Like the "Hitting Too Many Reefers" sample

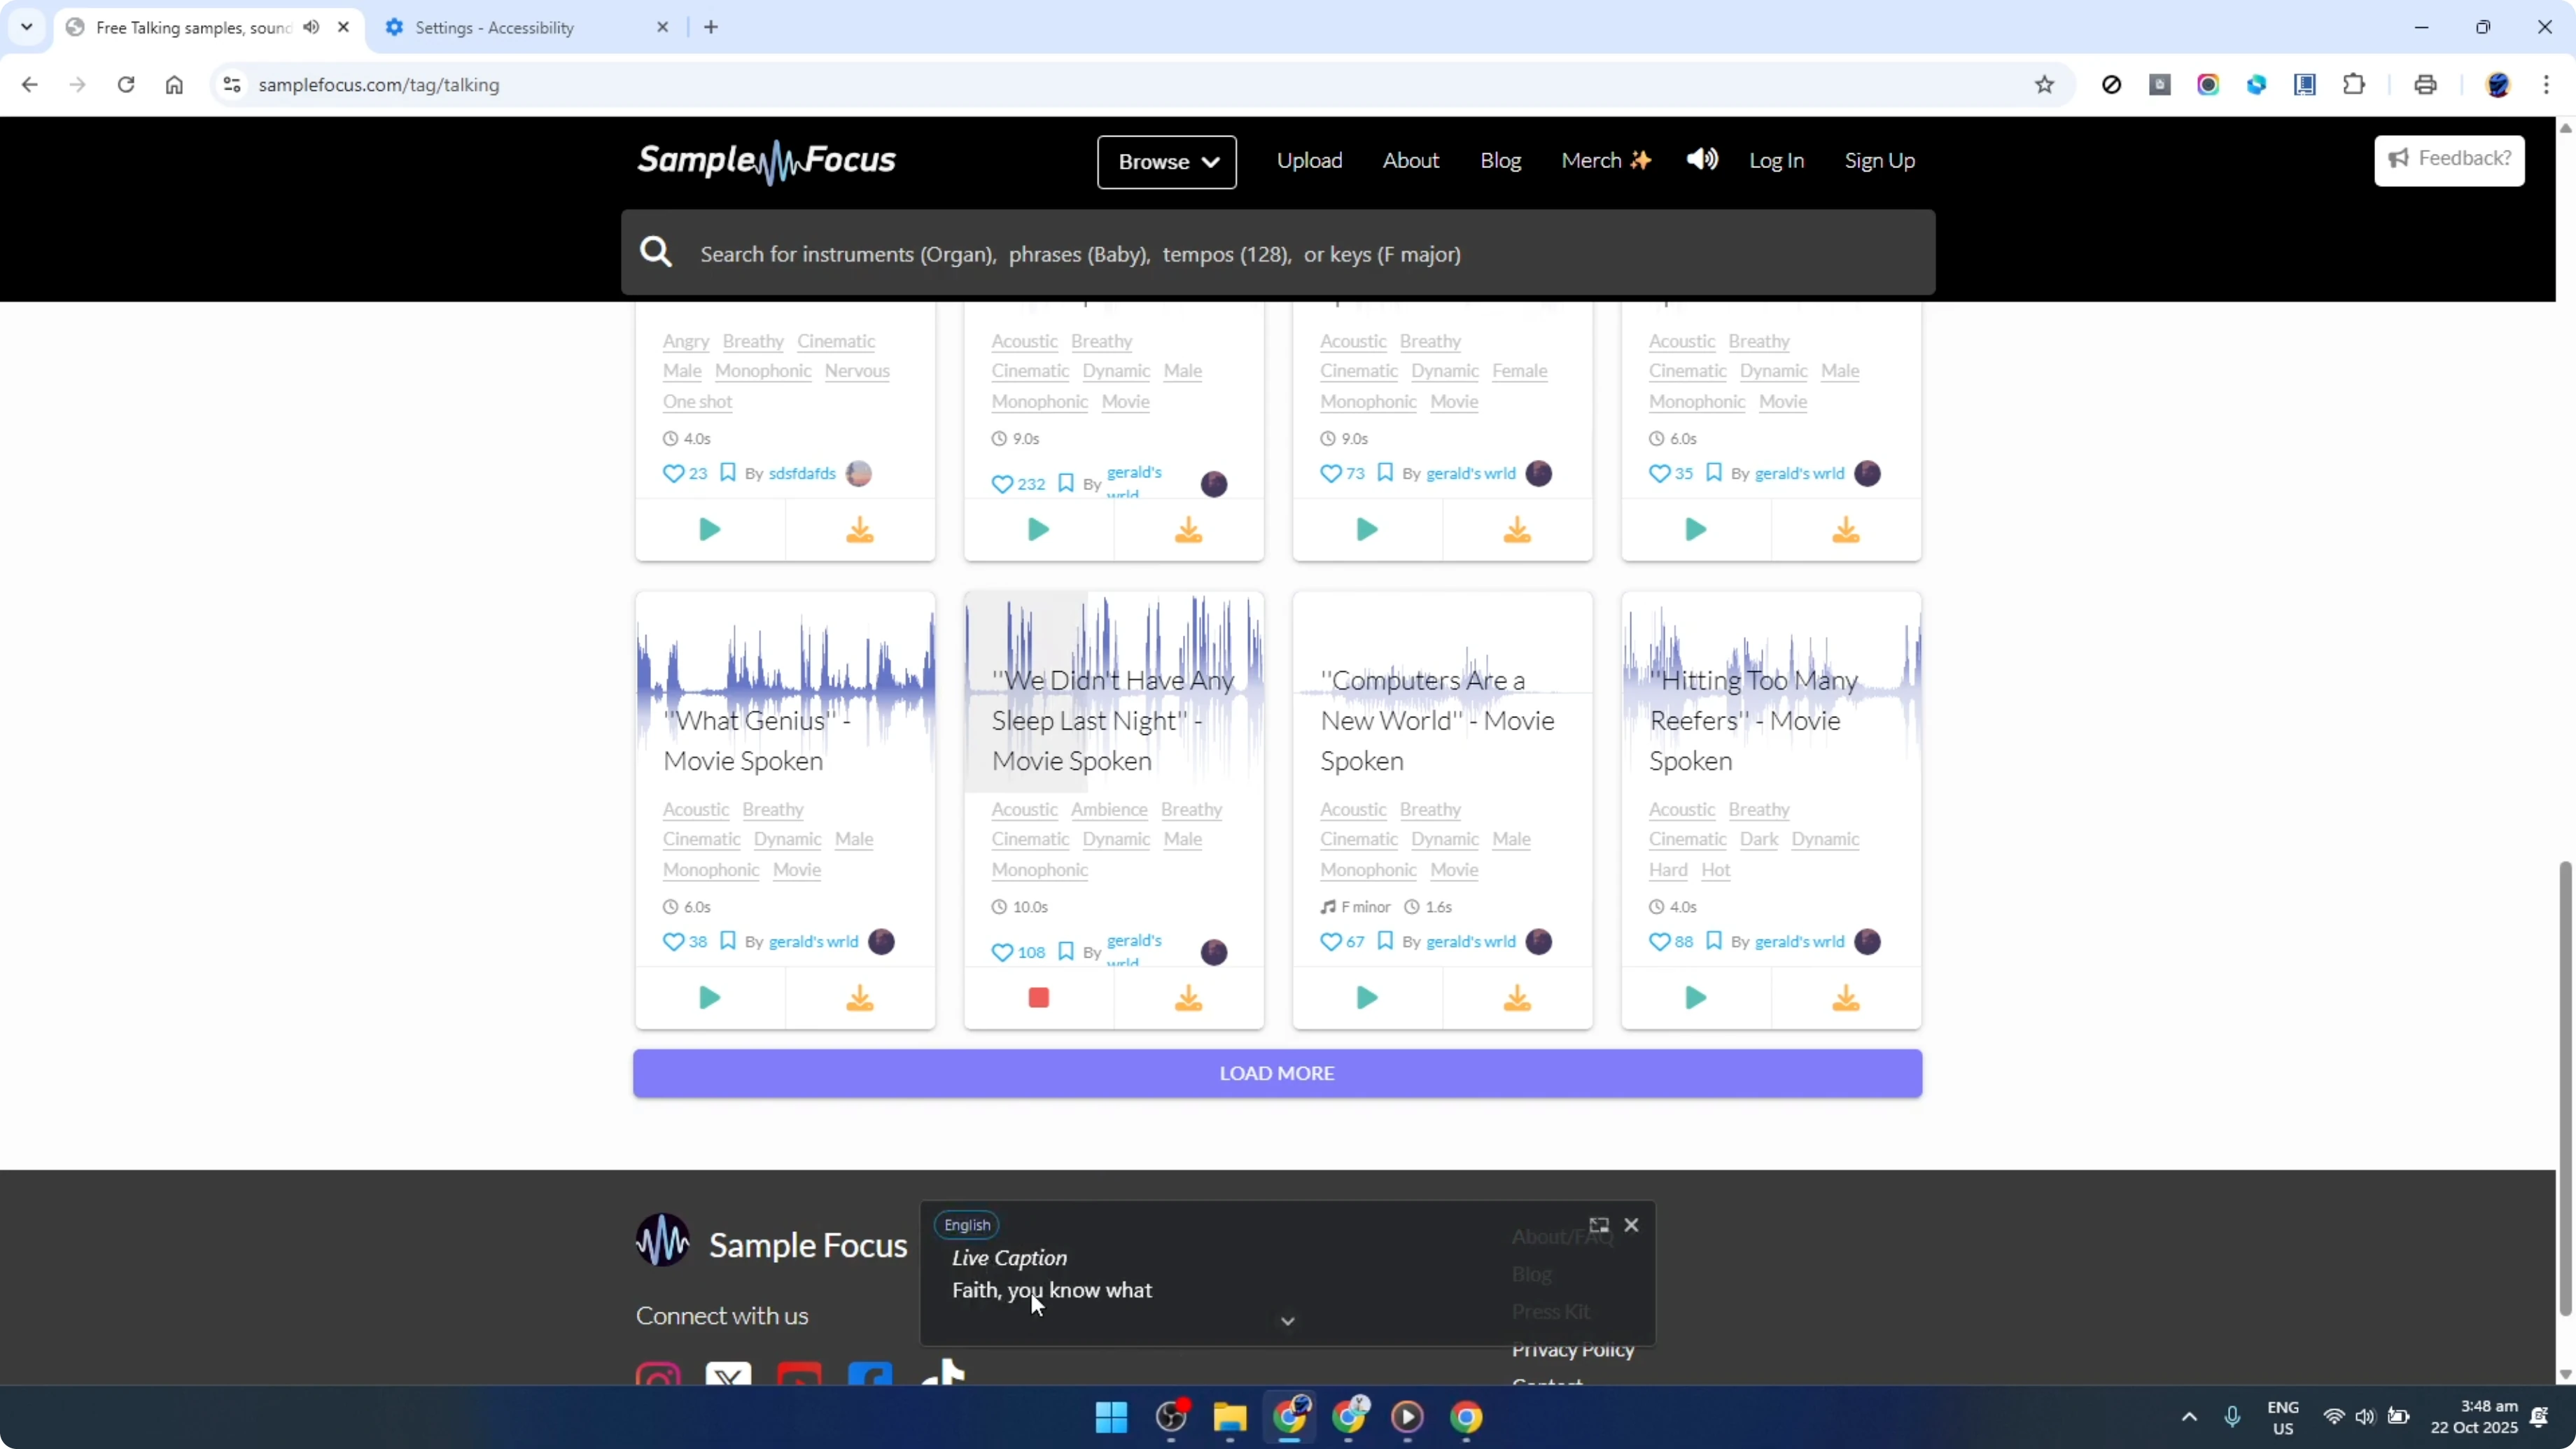coord(1659,942)
